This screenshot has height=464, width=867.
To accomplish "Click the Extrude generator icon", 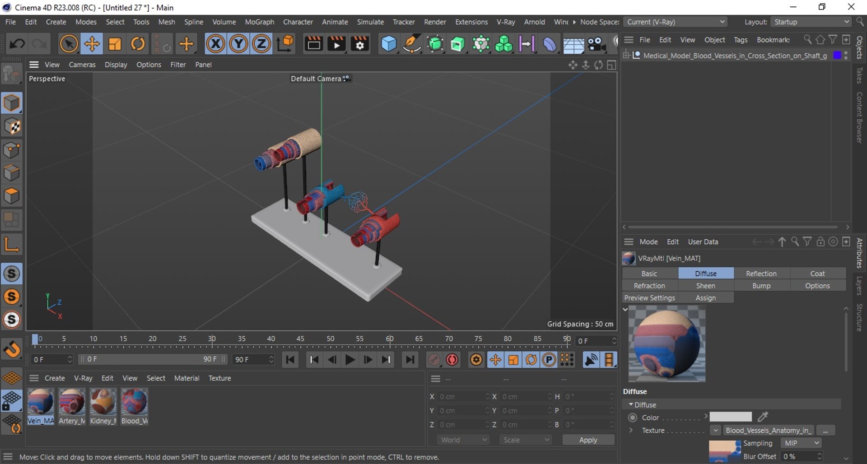I will click(458, 44).
